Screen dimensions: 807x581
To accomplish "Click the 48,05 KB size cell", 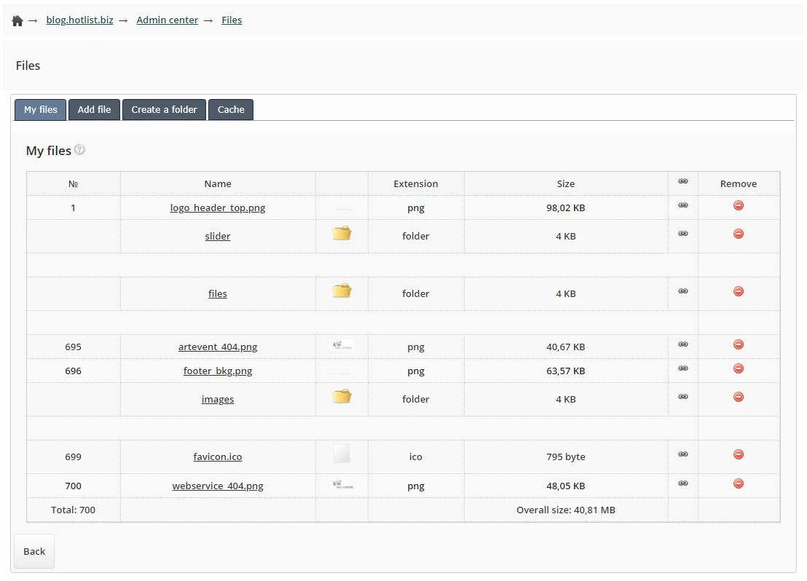I will 566,486.
